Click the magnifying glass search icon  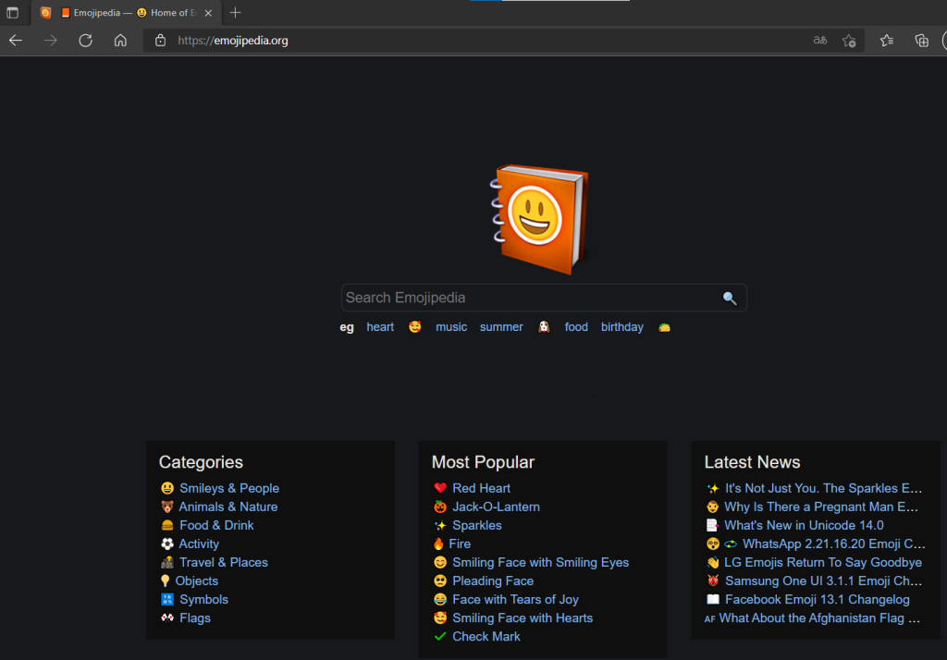(730, 299)
